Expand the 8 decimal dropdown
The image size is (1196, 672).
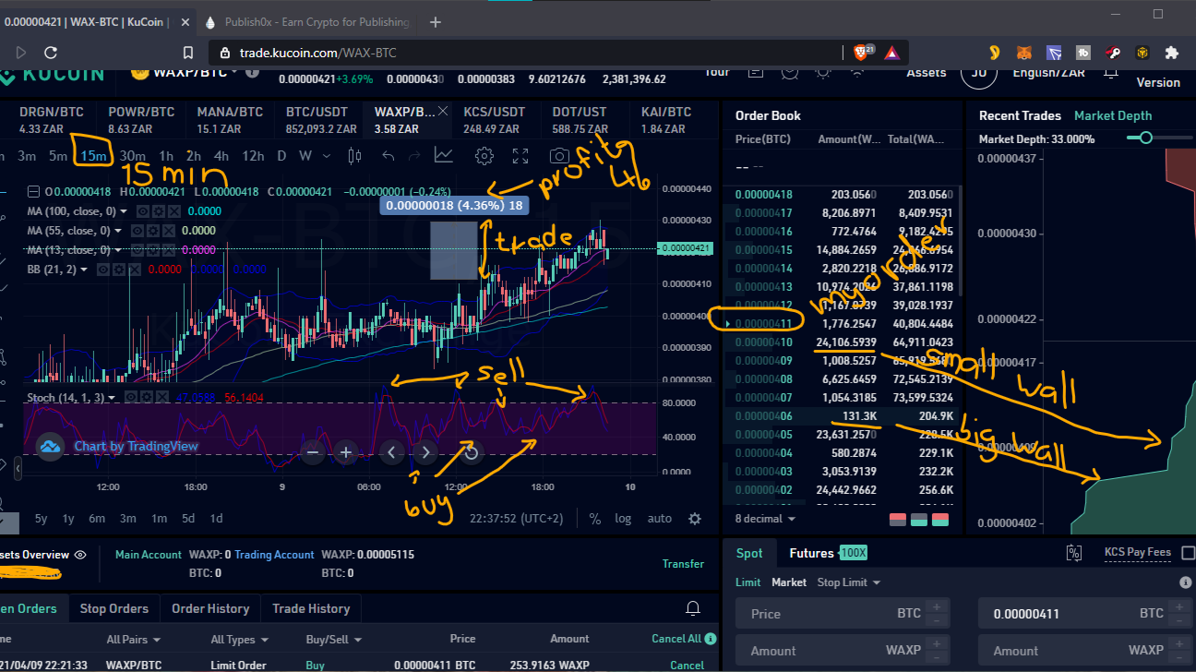(765, 519)
